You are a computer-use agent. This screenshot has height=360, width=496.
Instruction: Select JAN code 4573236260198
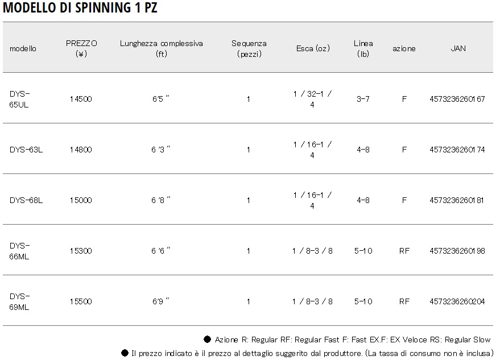[457, 251]
